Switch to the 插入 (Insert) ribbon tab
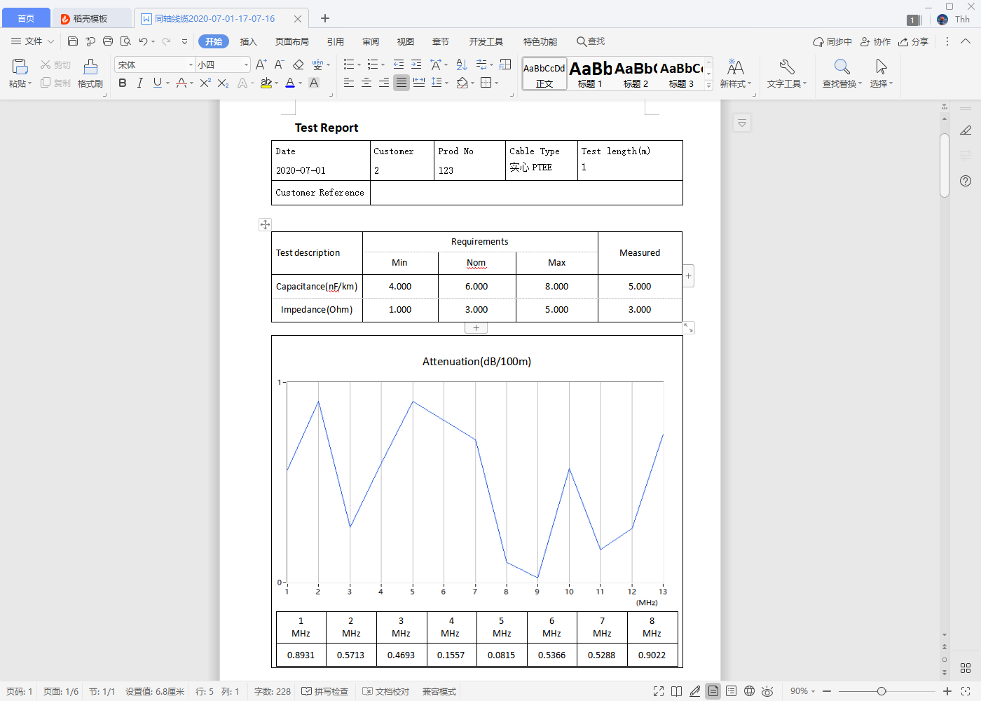This screenshot has height=701, width=981. pyautogui.click(x=249, y=41)
